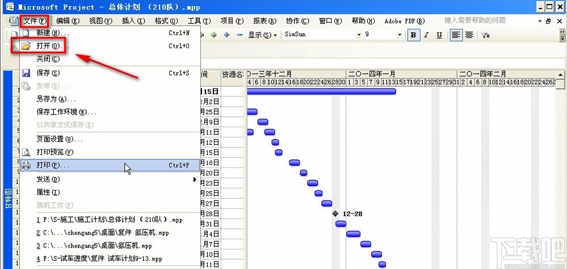
Task: Click the 甘特图 view bar label
Action: 7,197
